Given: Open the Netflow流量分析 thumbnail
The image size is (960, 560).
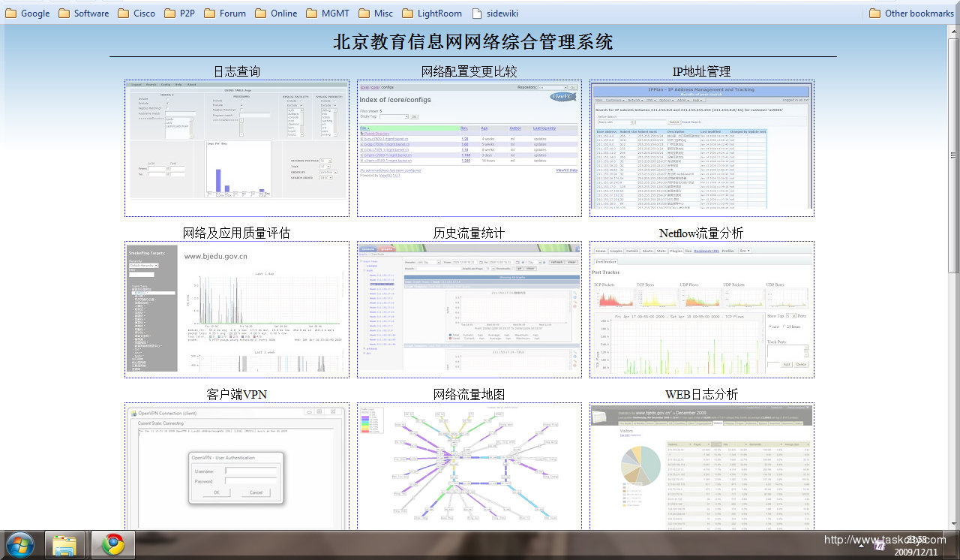Looking at the screenshot, I should point(701,309).
